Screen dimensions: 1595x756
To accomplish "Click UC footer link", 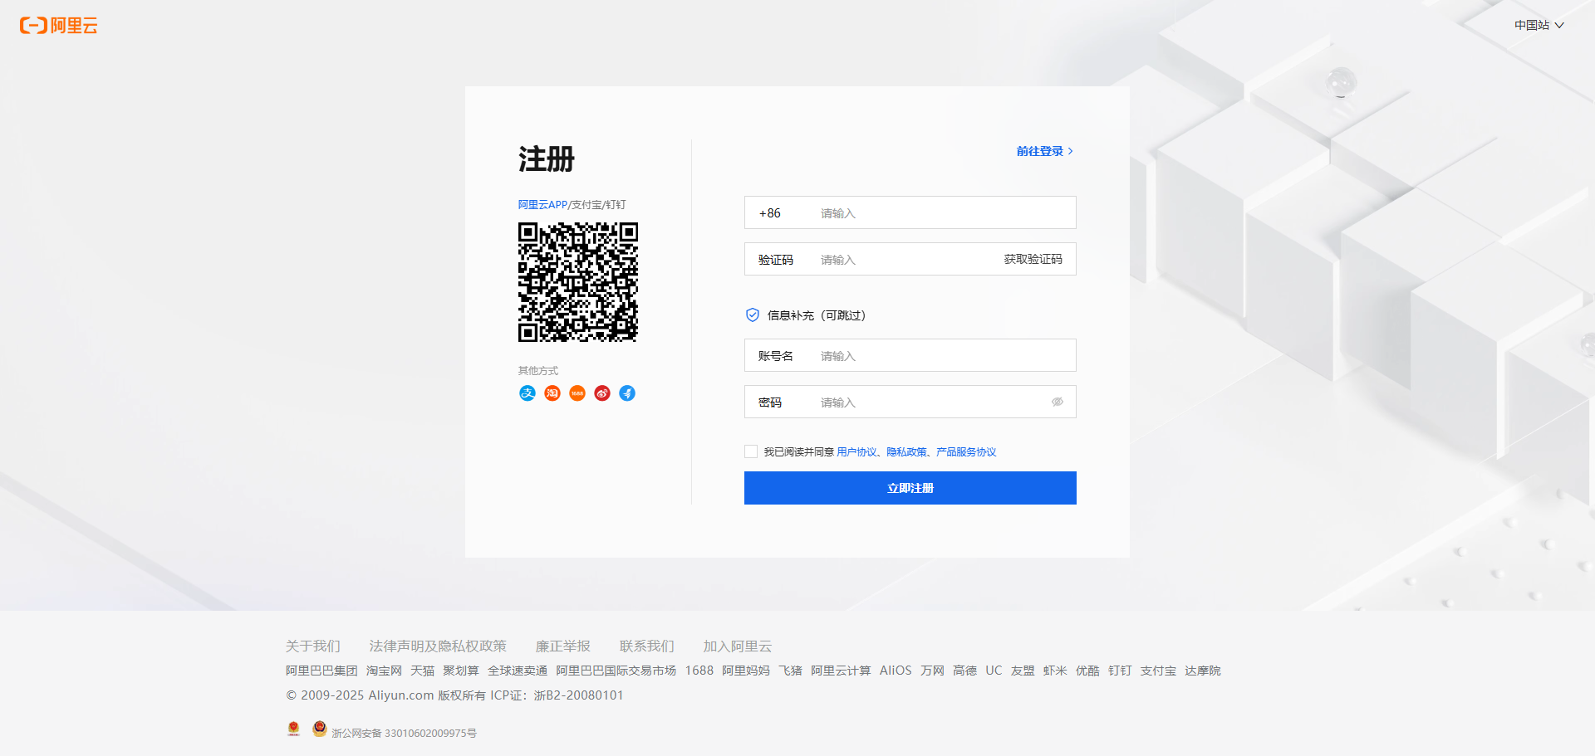I will [994, 671].
